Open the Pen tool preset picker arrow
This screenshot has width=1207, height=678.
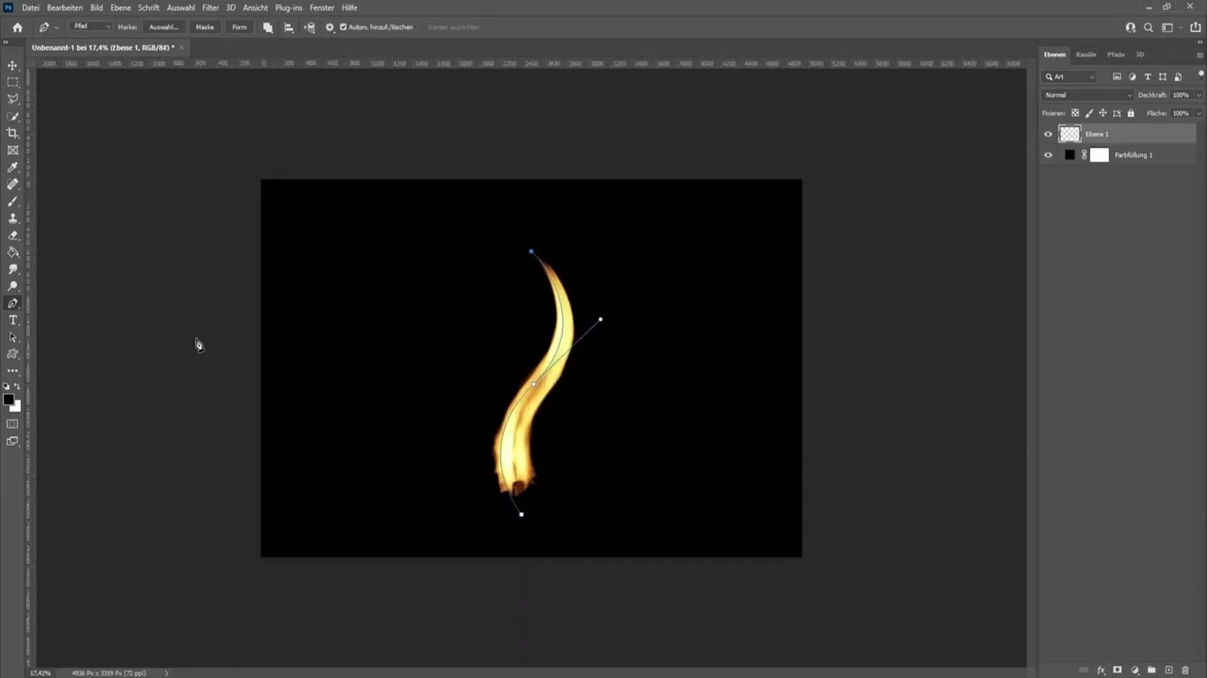click(57, 27)
